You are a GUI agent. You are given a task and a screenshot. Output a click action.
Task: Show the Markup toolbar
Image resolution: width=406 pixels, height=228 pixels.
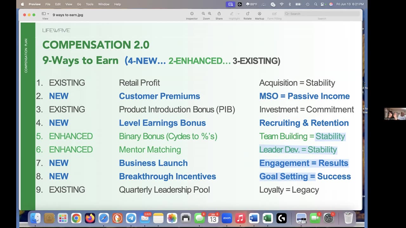click(x=259, y=14)
